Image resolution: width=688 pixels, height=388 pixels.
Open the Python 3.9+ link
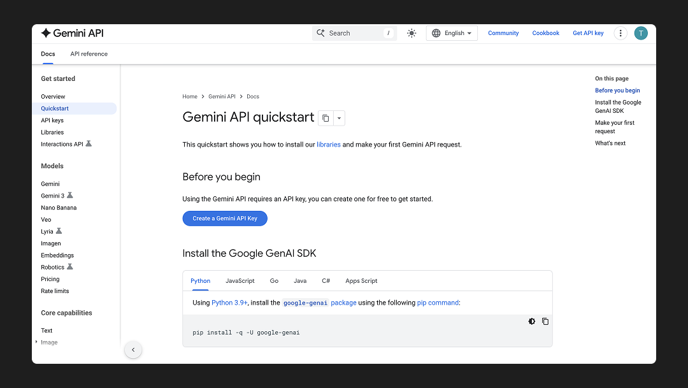[229, 303]
